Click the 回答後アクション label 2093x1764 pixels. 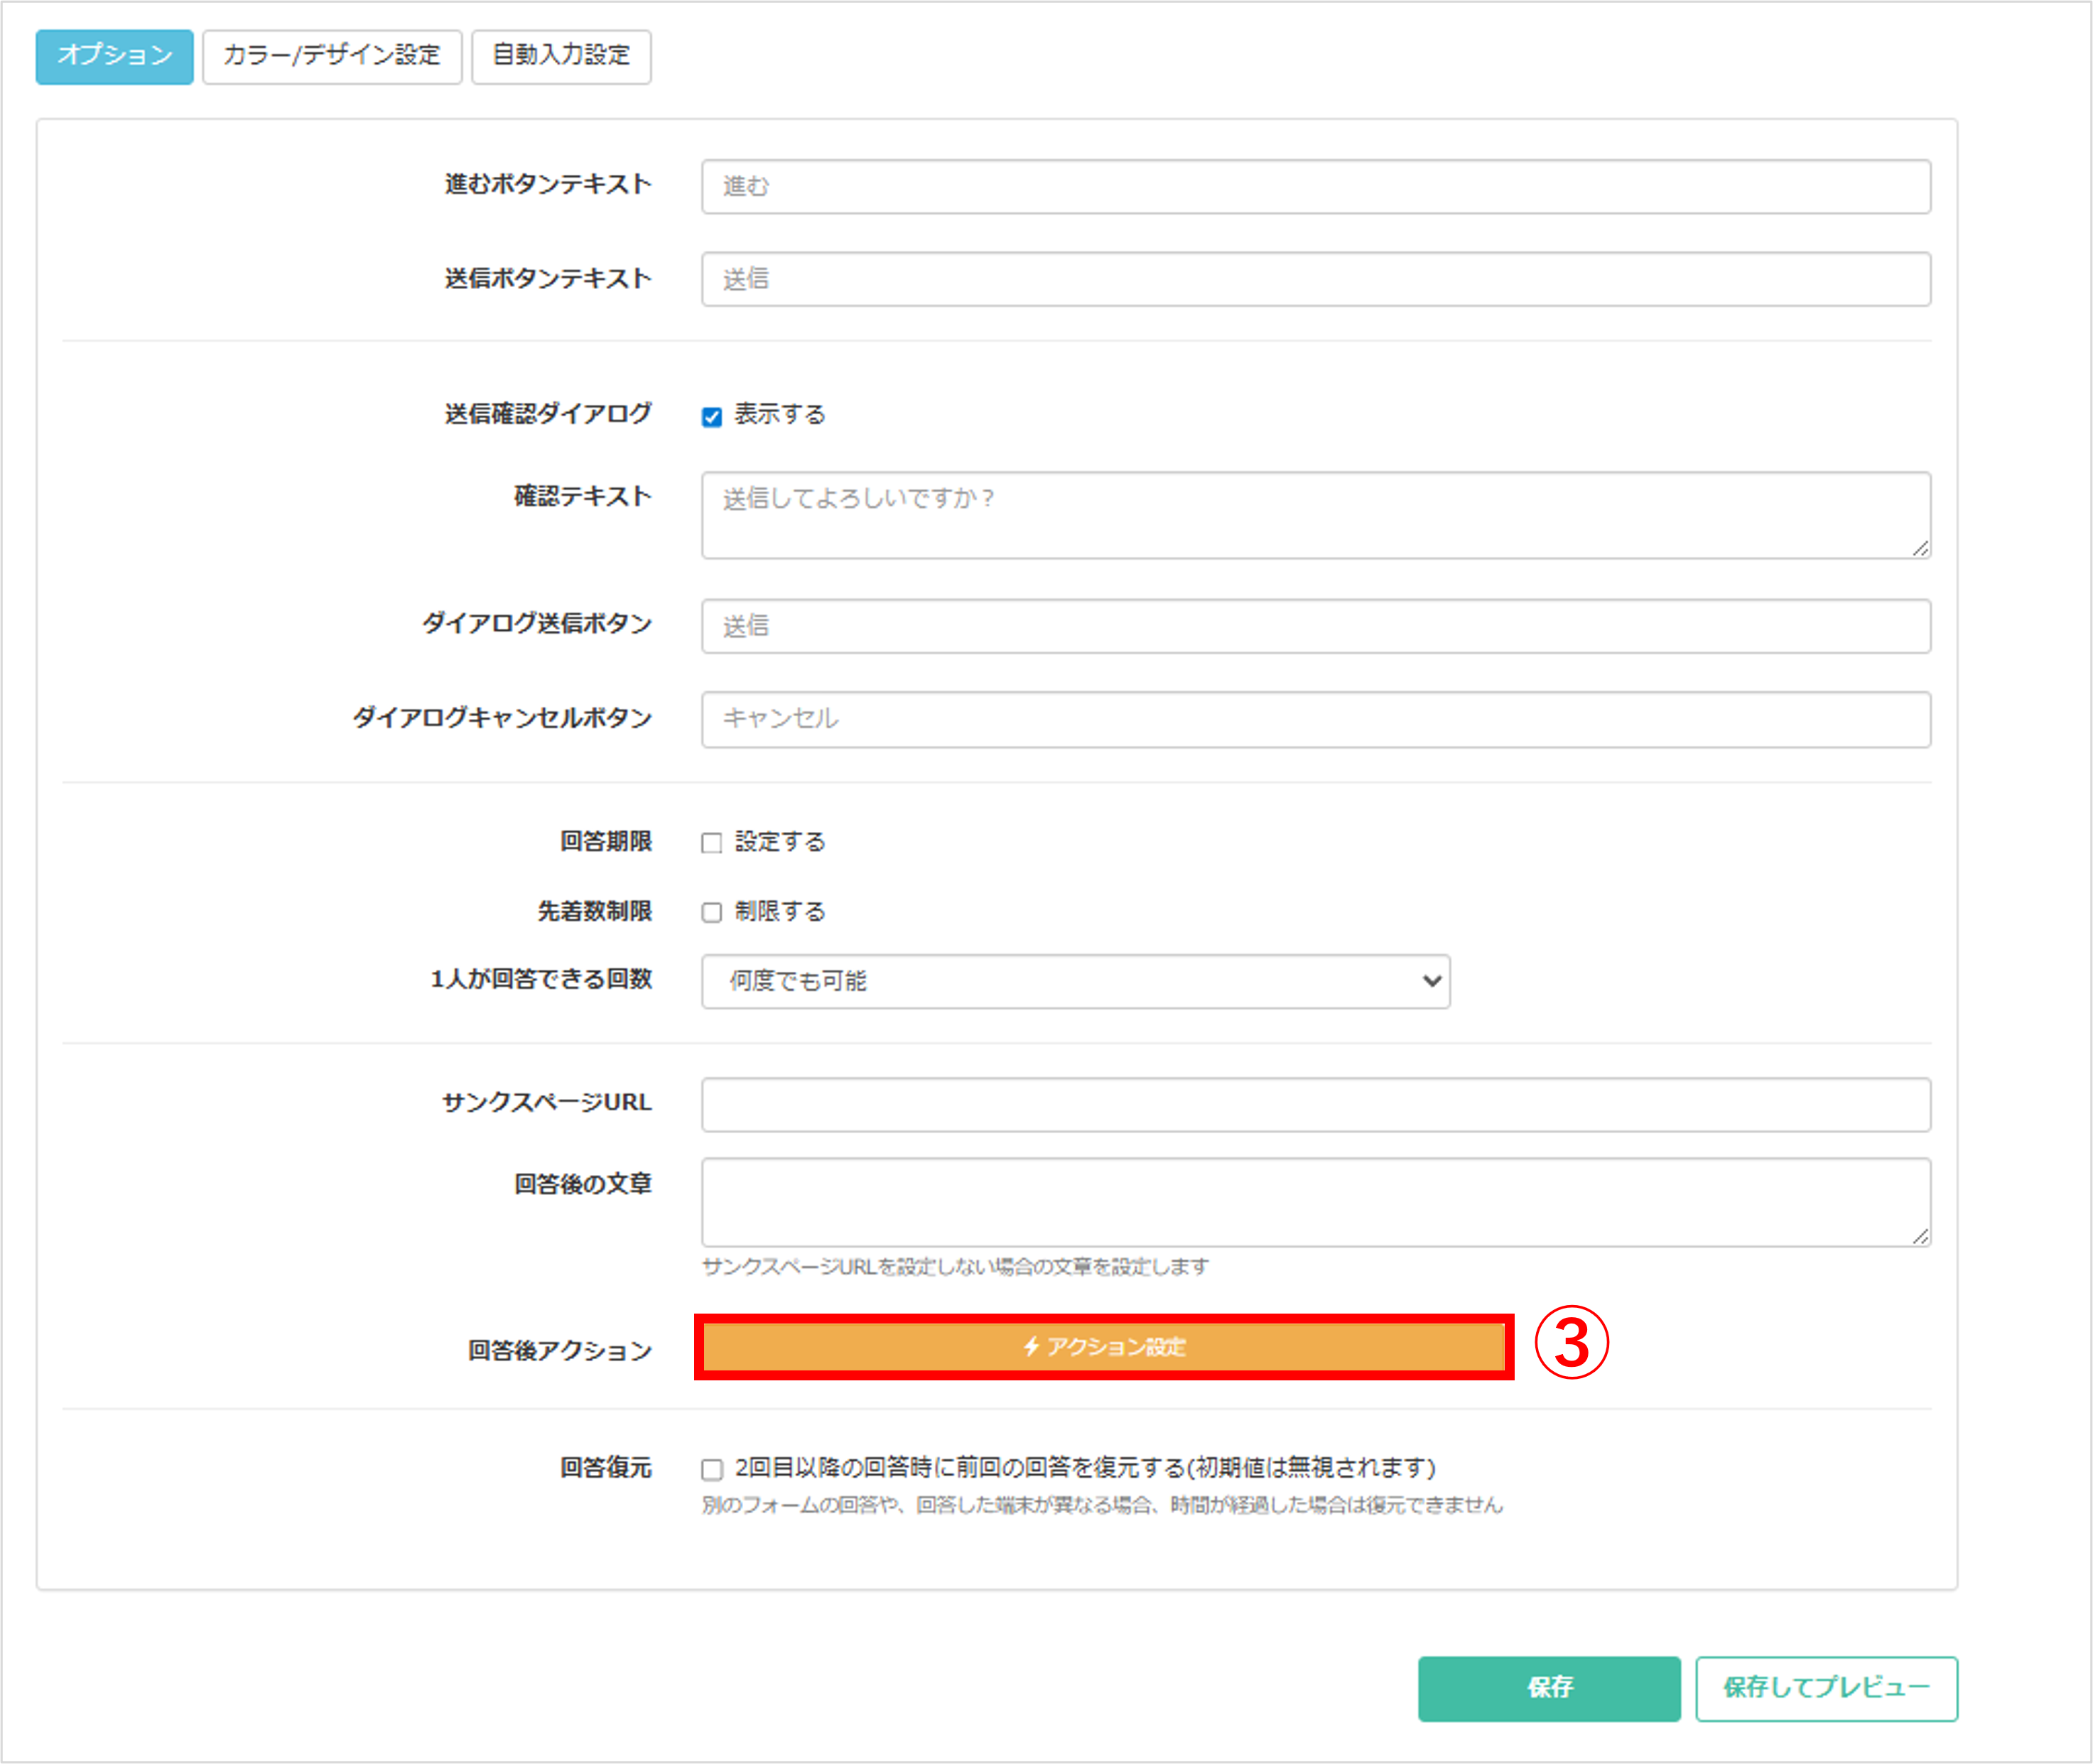pyautogui.click(x=560, y=1351)
